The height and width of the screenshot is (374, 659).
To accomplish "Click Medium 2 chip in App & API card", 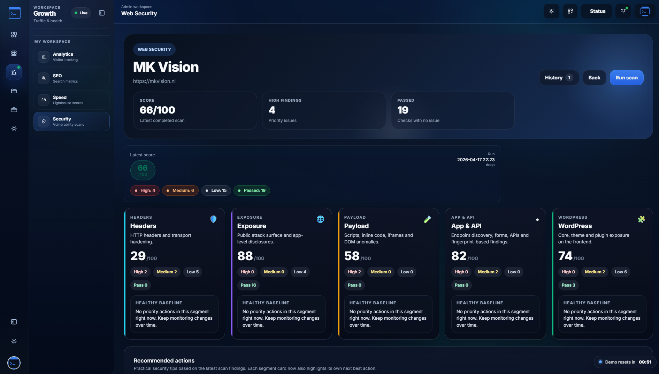I will coord(488,272).
